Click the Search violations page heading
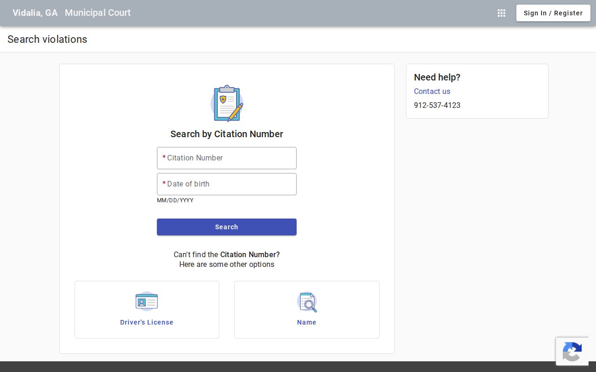Screen dimensions: 596x372 (47, 39)
